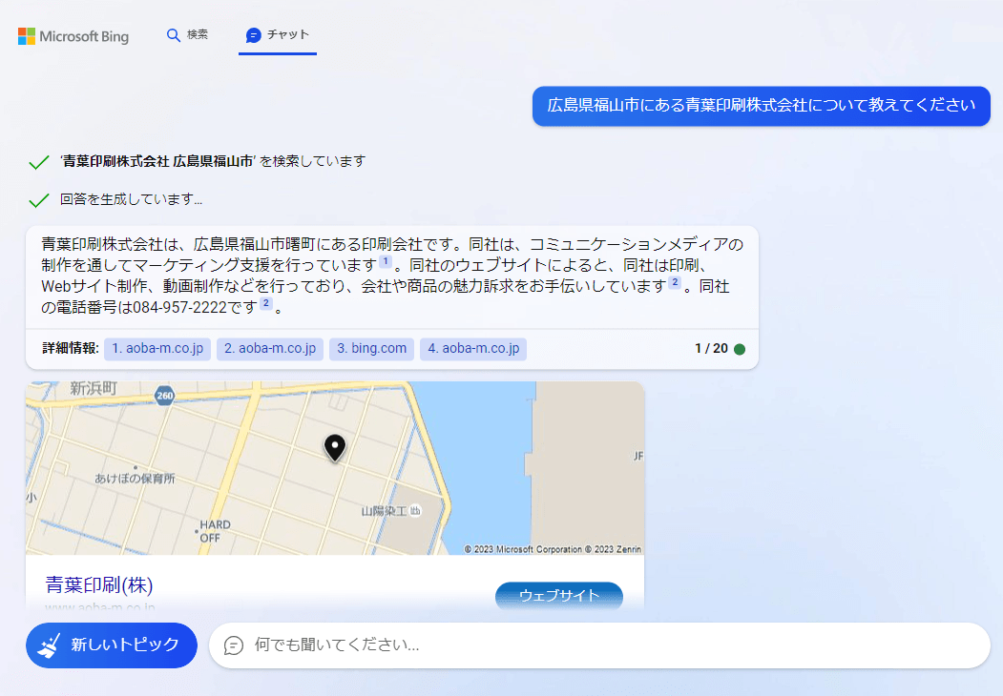The image size is (1003, 696).
Task: Open source link 3. bing.com
Action: 371,349
